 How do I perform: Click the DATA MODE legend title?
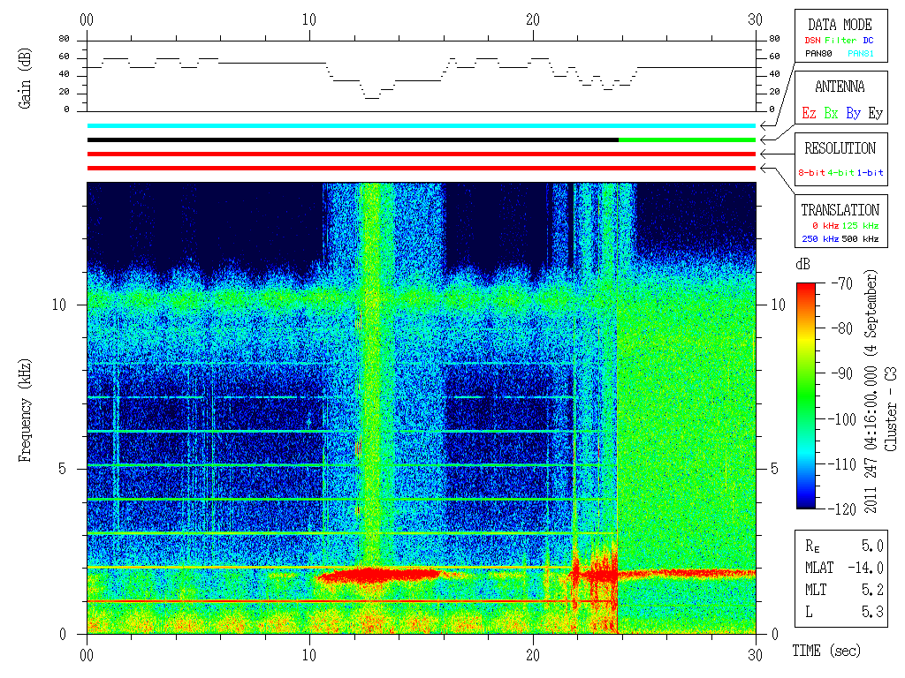point(840,25)
